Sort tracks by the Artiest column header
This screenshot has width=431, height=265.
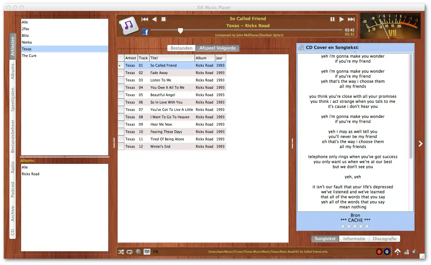(131, 58)
